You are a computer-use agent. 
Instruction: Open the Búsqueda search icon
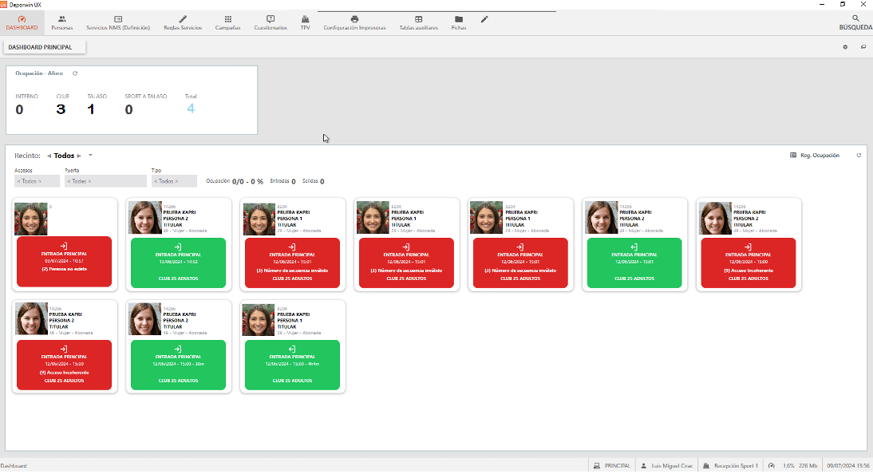click(855, 18)
